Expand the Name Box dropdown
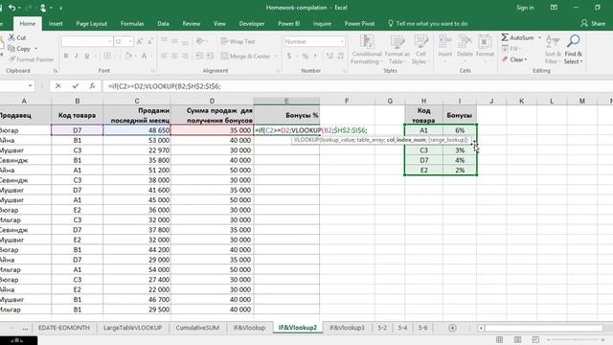Image resolution: width=613 pixels, height=345 pixels. (30, 86)
